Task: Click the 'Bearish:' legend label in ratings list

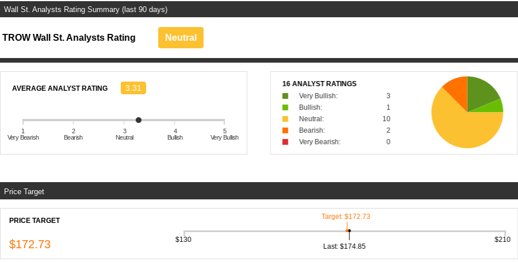Action: pos(312,130)
